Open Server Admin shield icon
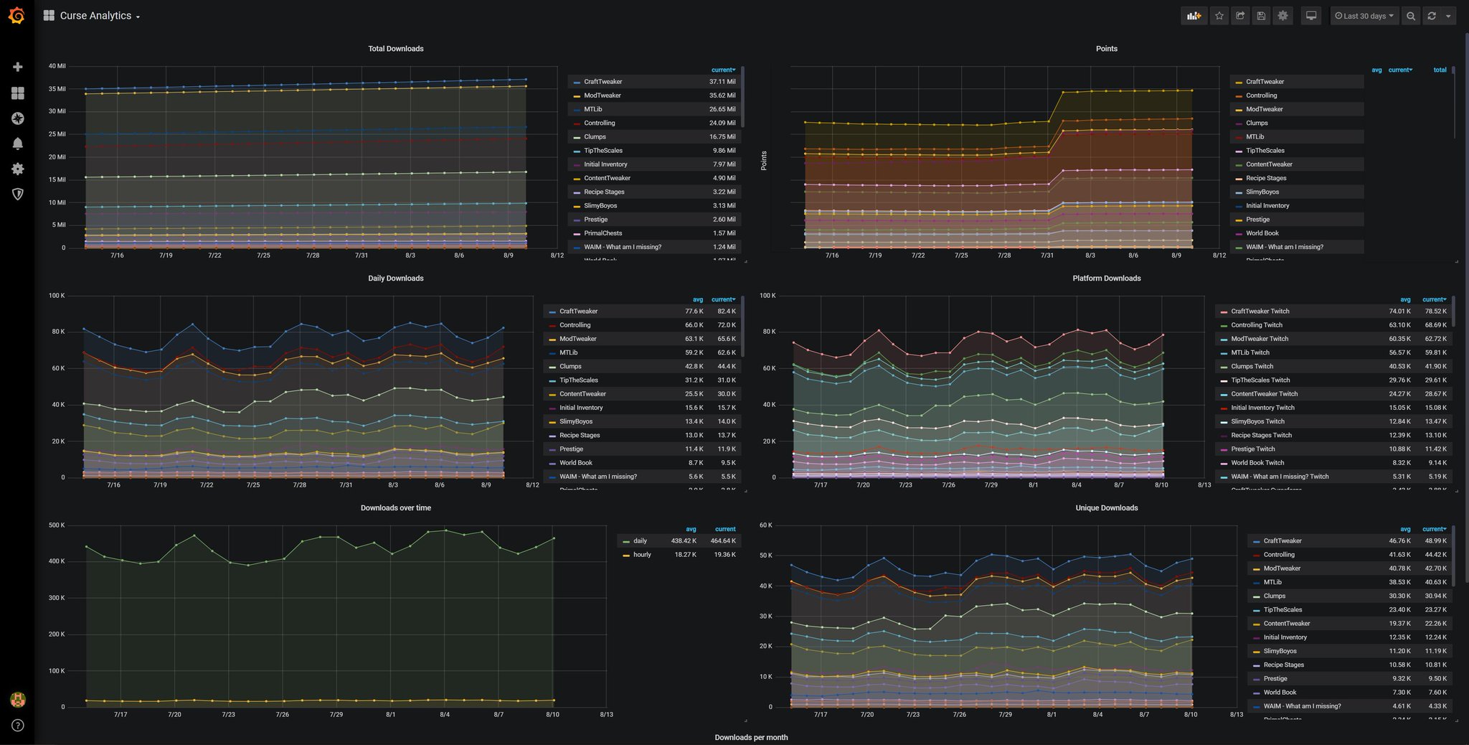The width and height of the screenshot is (1469, 745). [x=18, y=194]
